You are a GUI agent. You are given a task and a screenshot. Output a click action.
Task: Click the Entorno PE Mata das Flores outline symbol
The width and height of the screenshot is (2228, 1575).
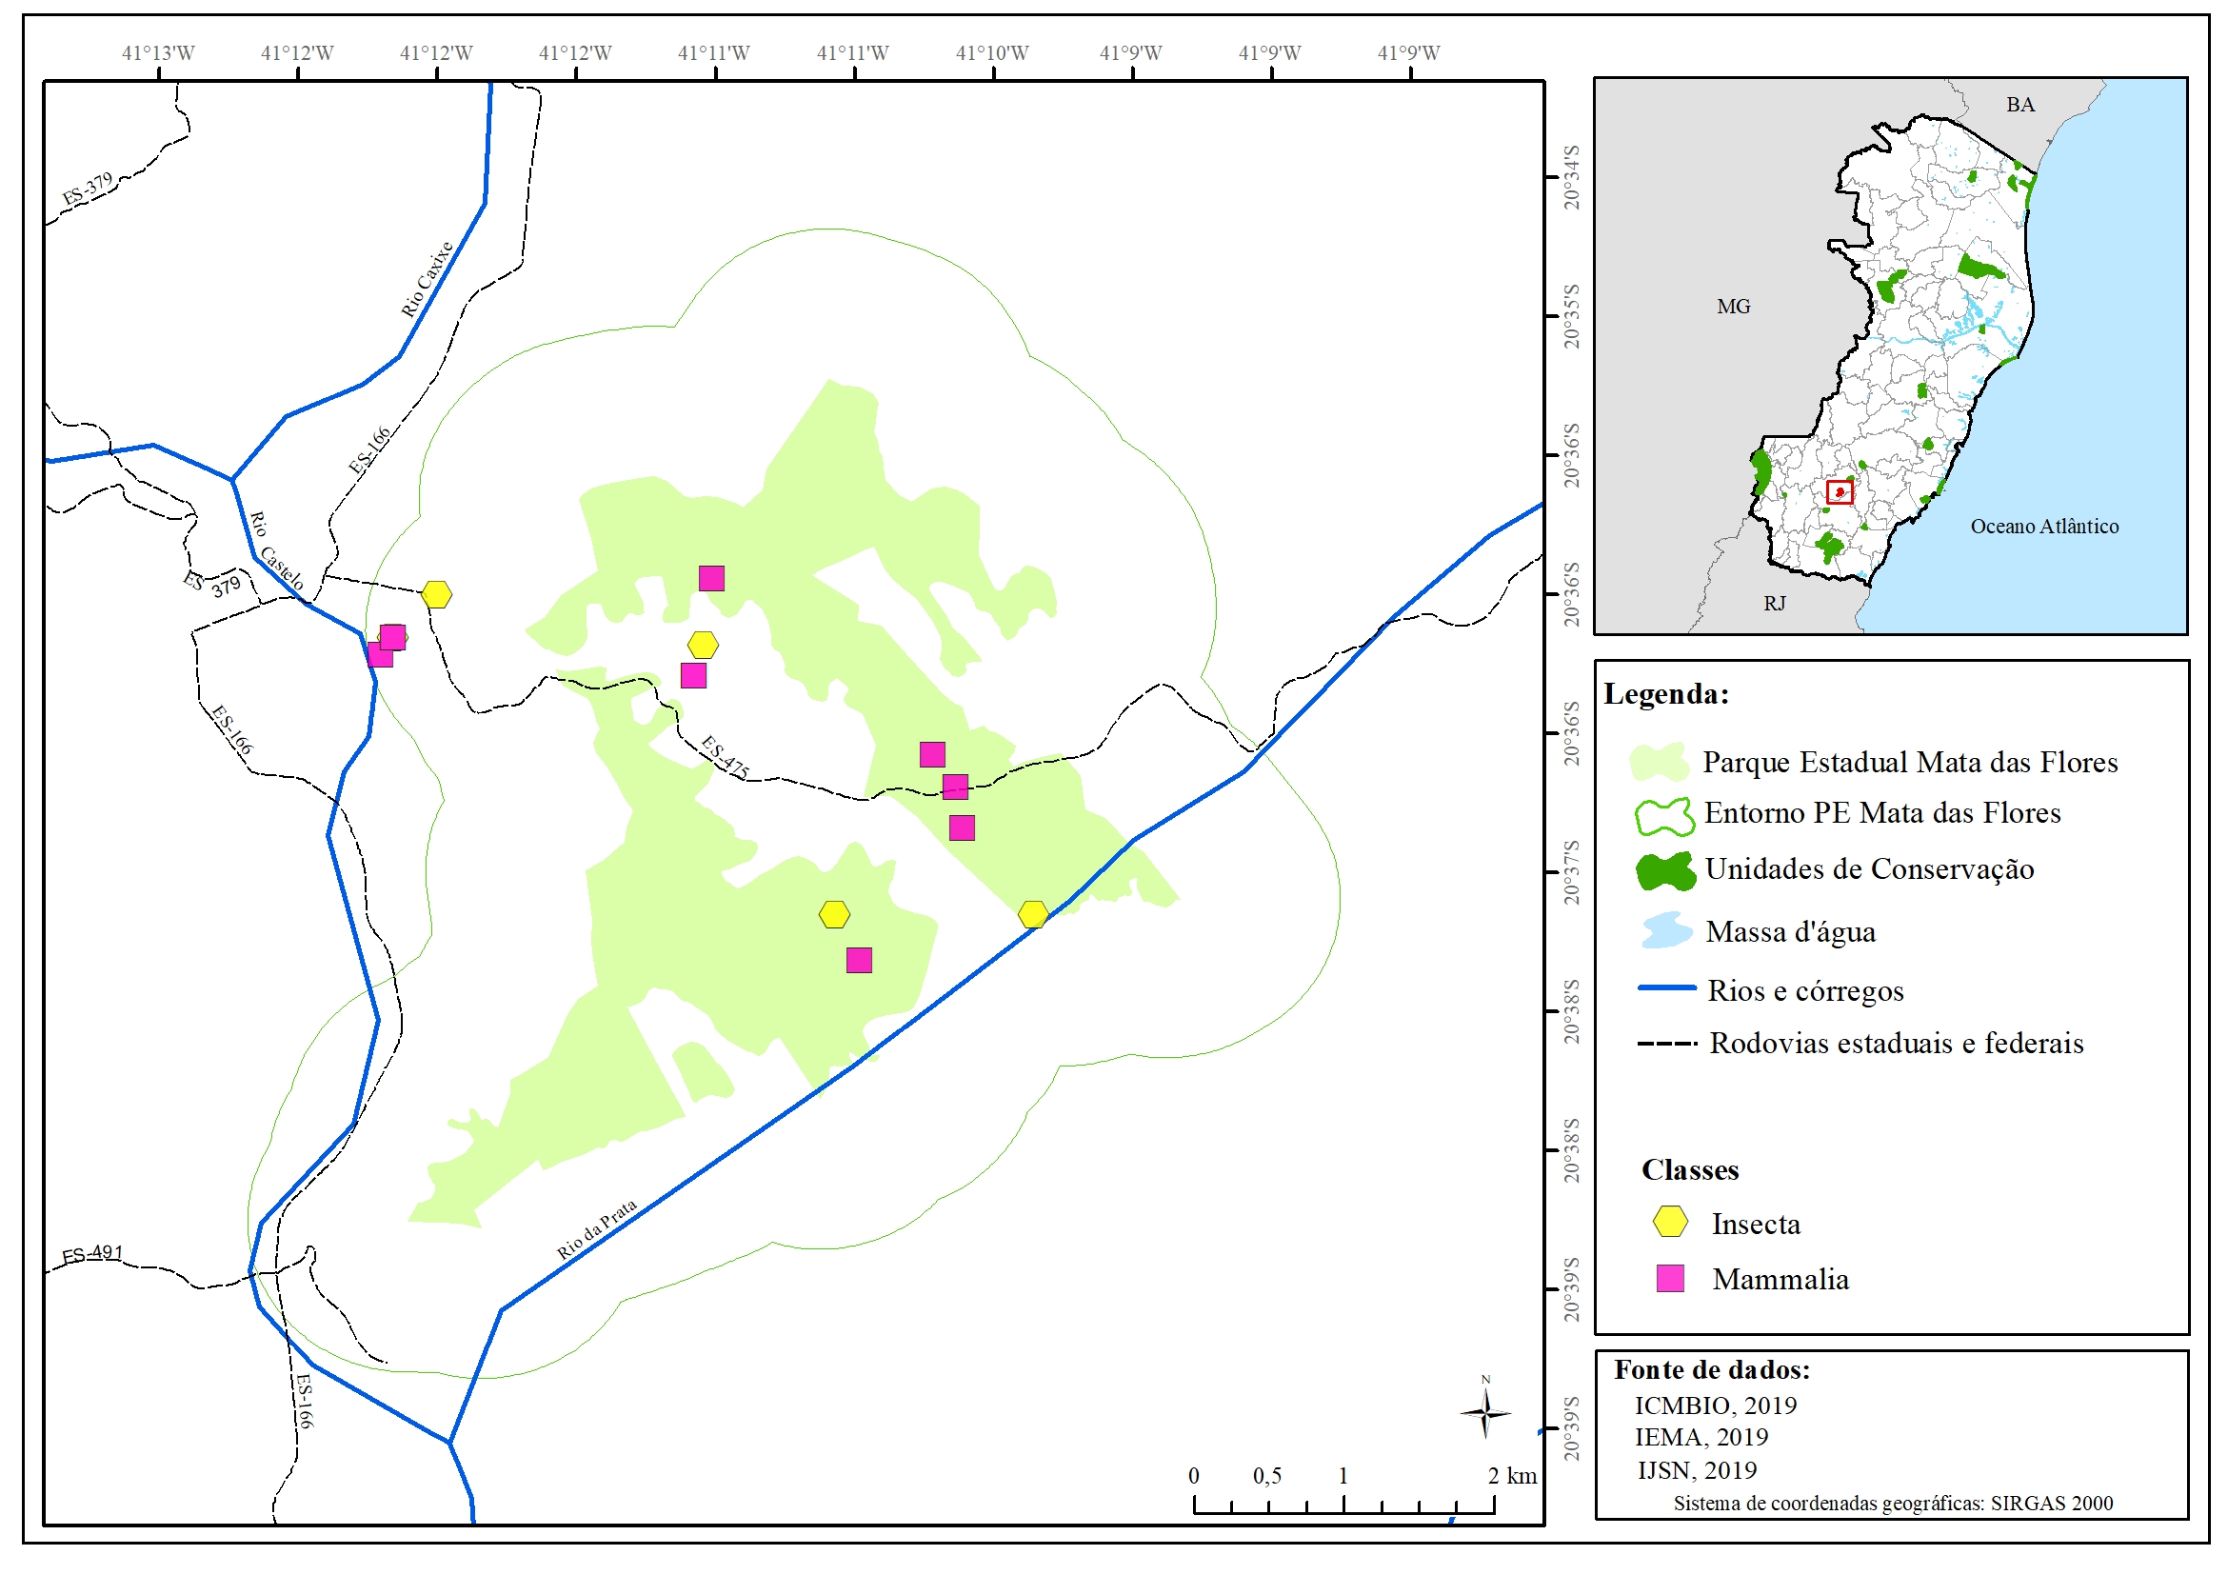coord(1664,817)
